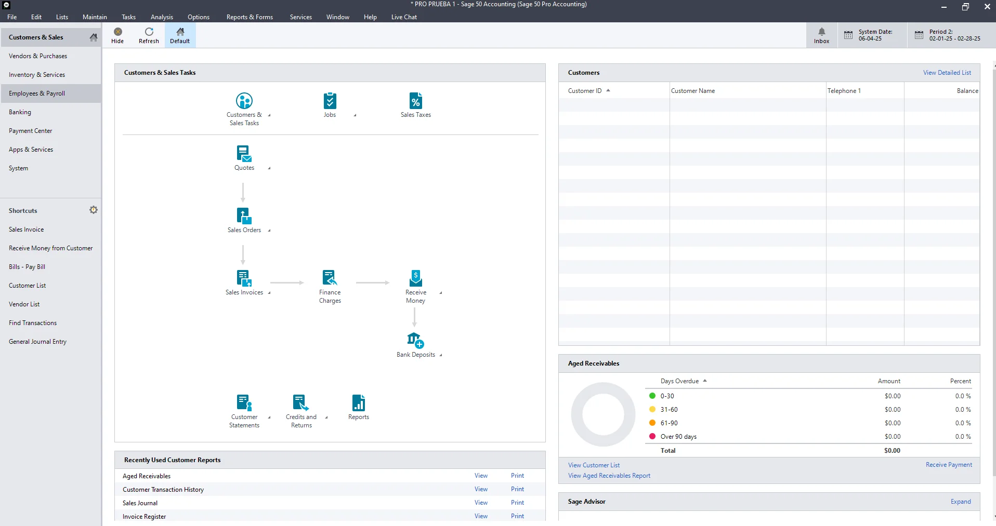Open the Customer Statements icon
Image resolution: width=996 pixels, height=526 pixels.
coord(244,403)
